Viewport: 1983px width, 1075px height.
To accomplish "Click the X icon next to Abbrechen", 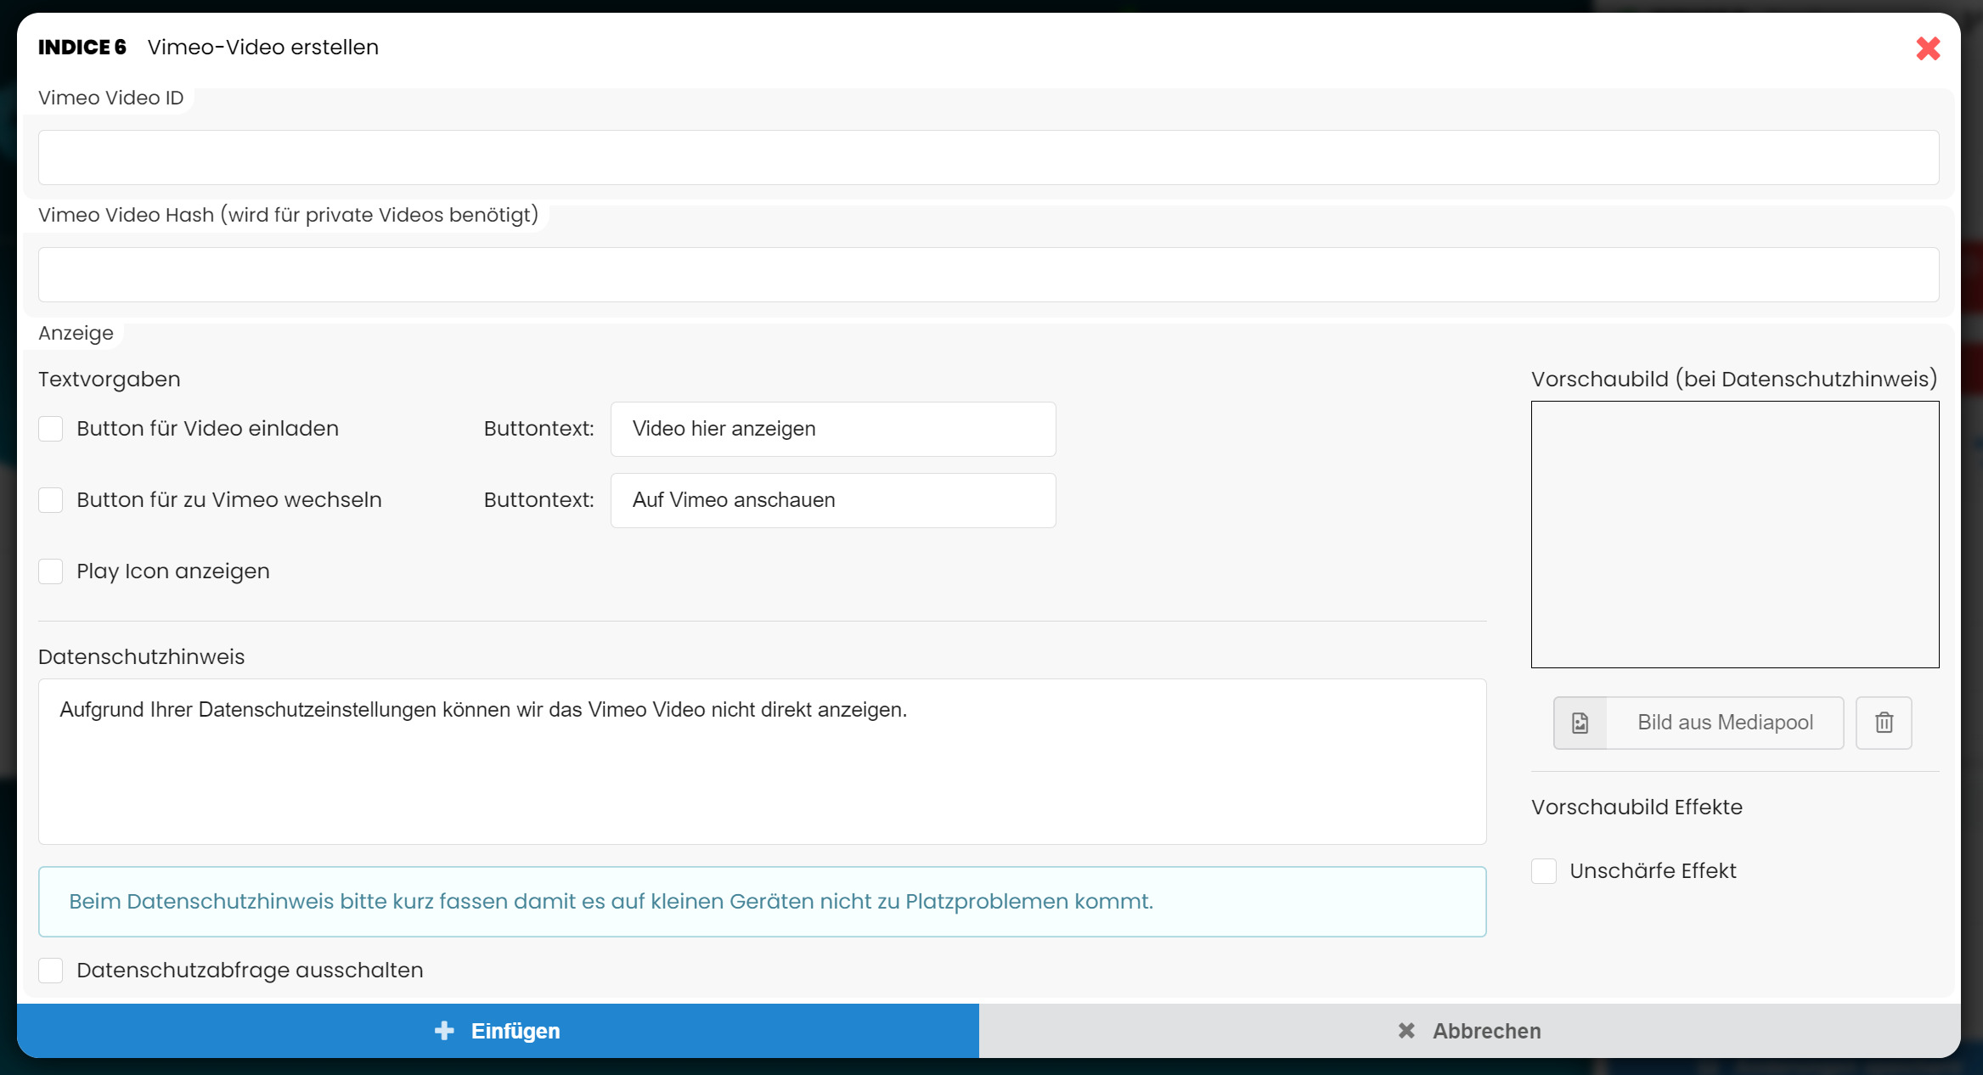I will [1406, 1030].
